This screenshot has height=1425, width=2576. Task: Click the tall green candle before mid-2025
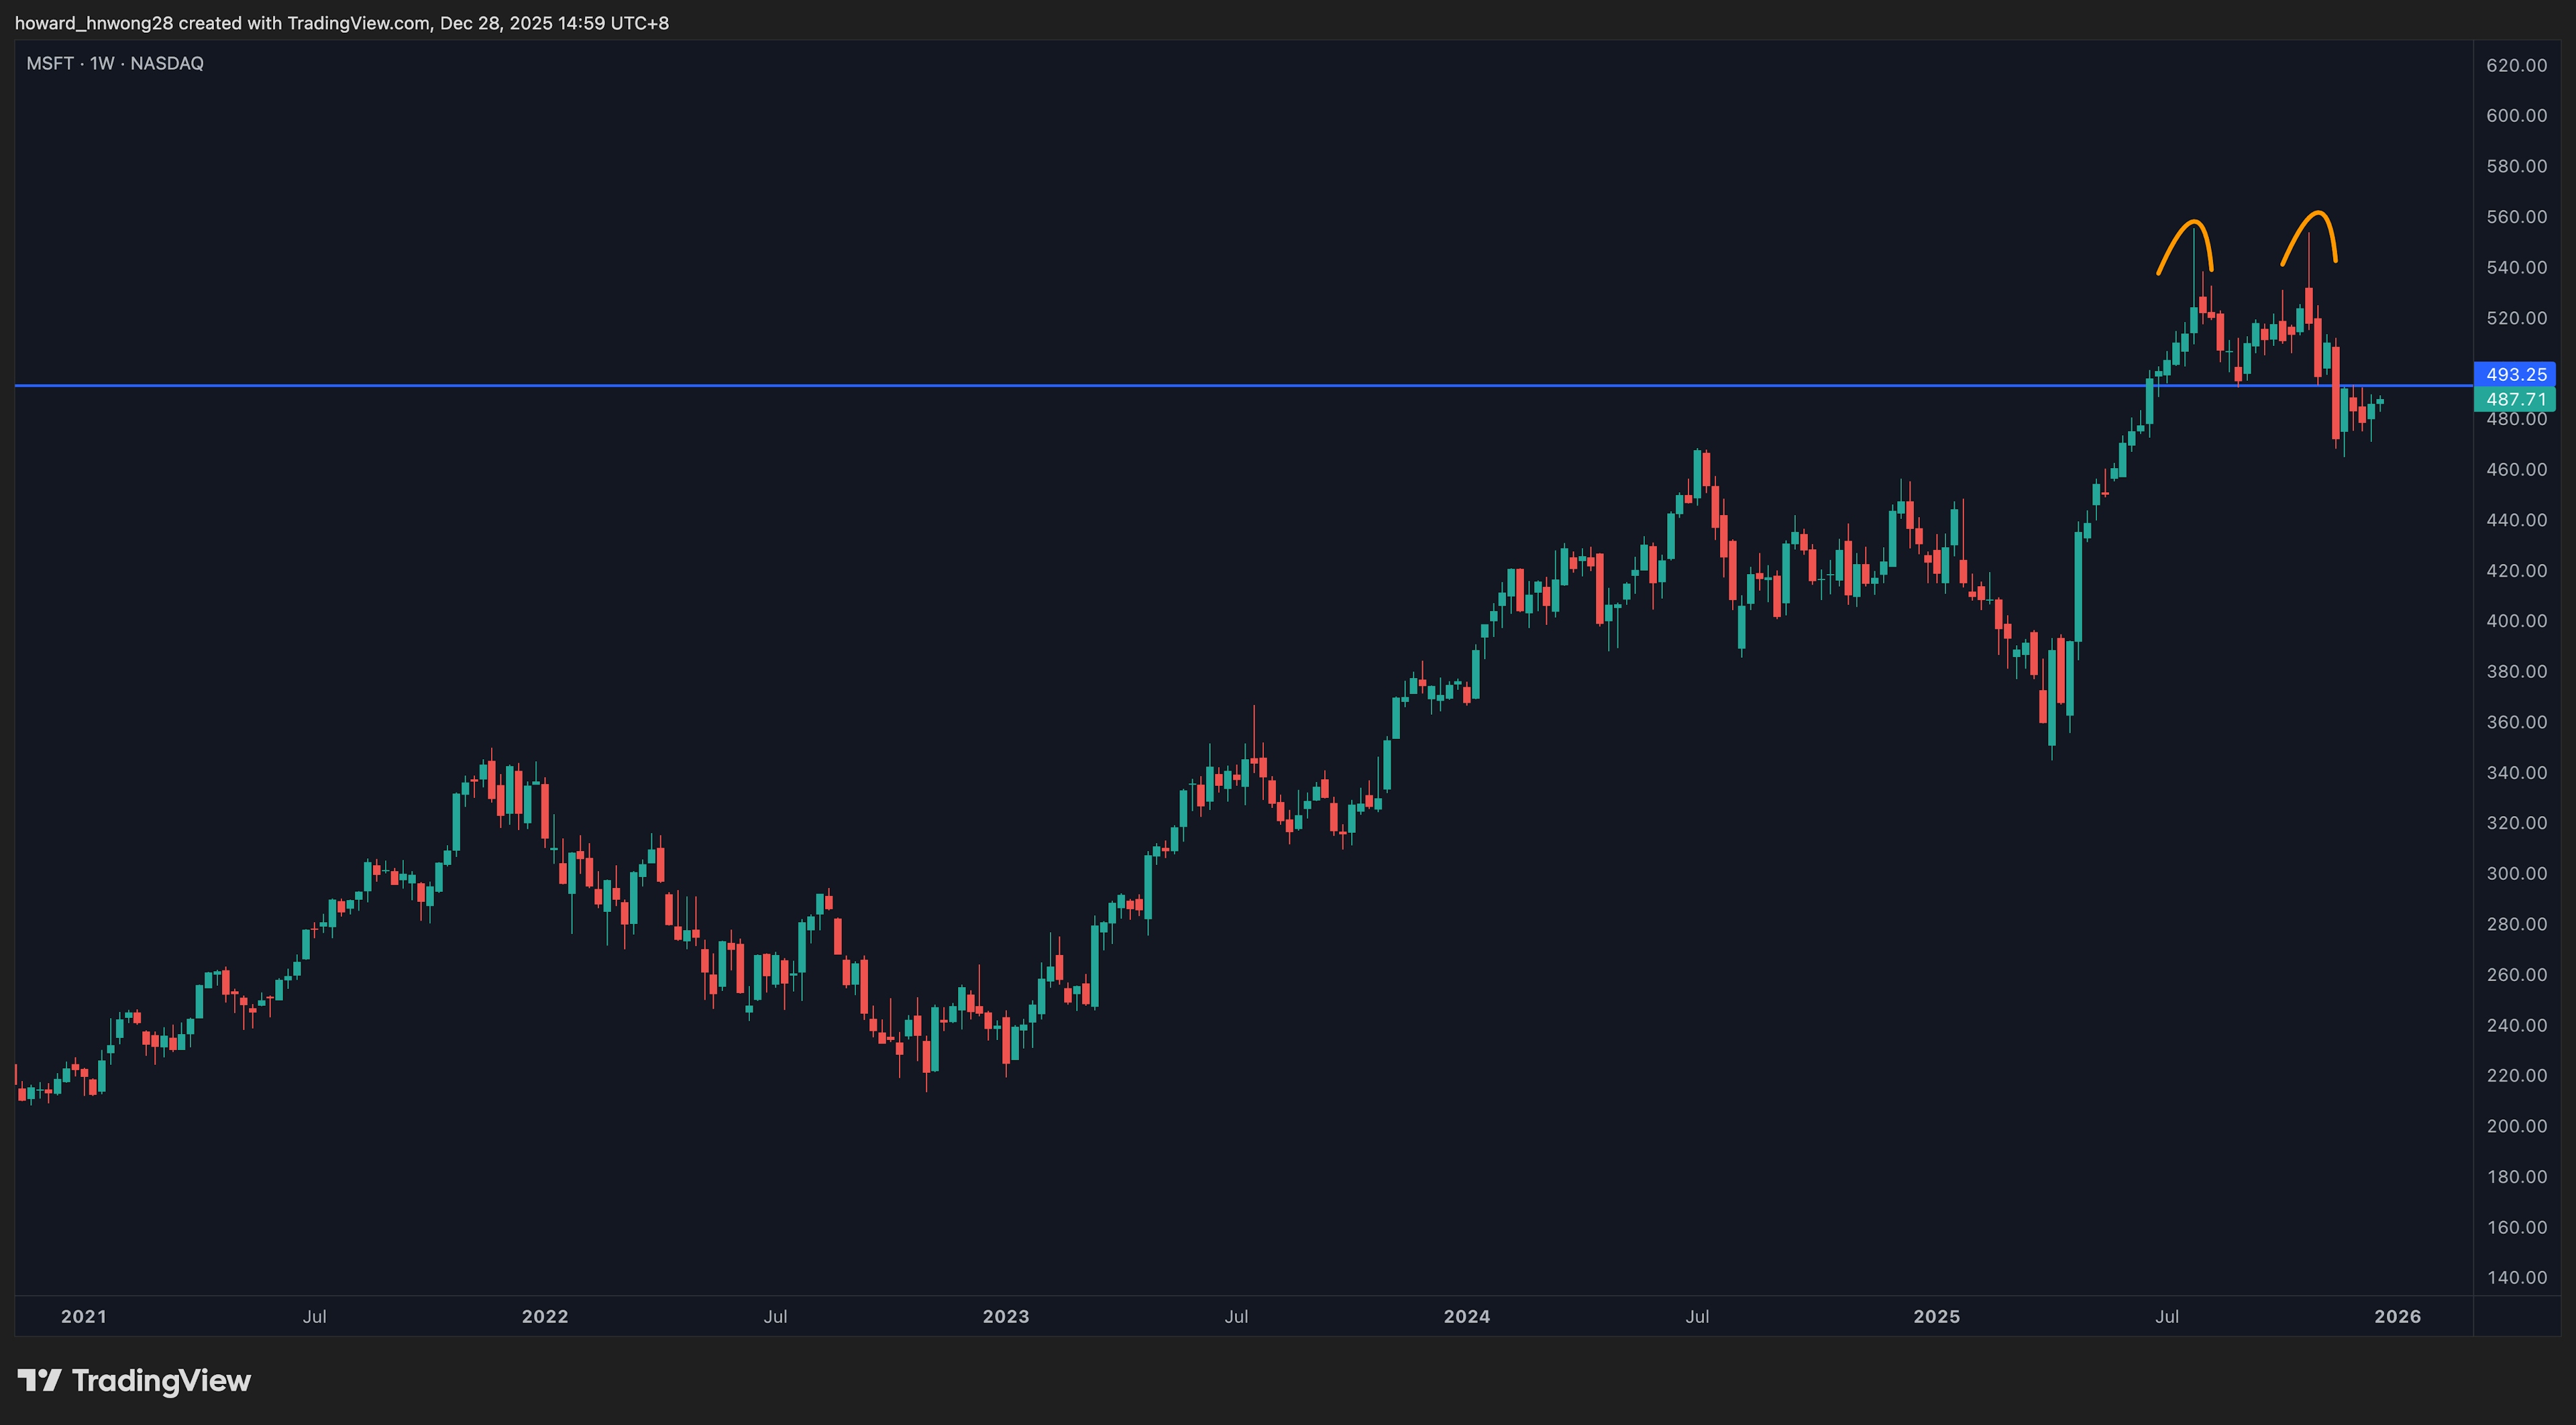(2078, 587)
